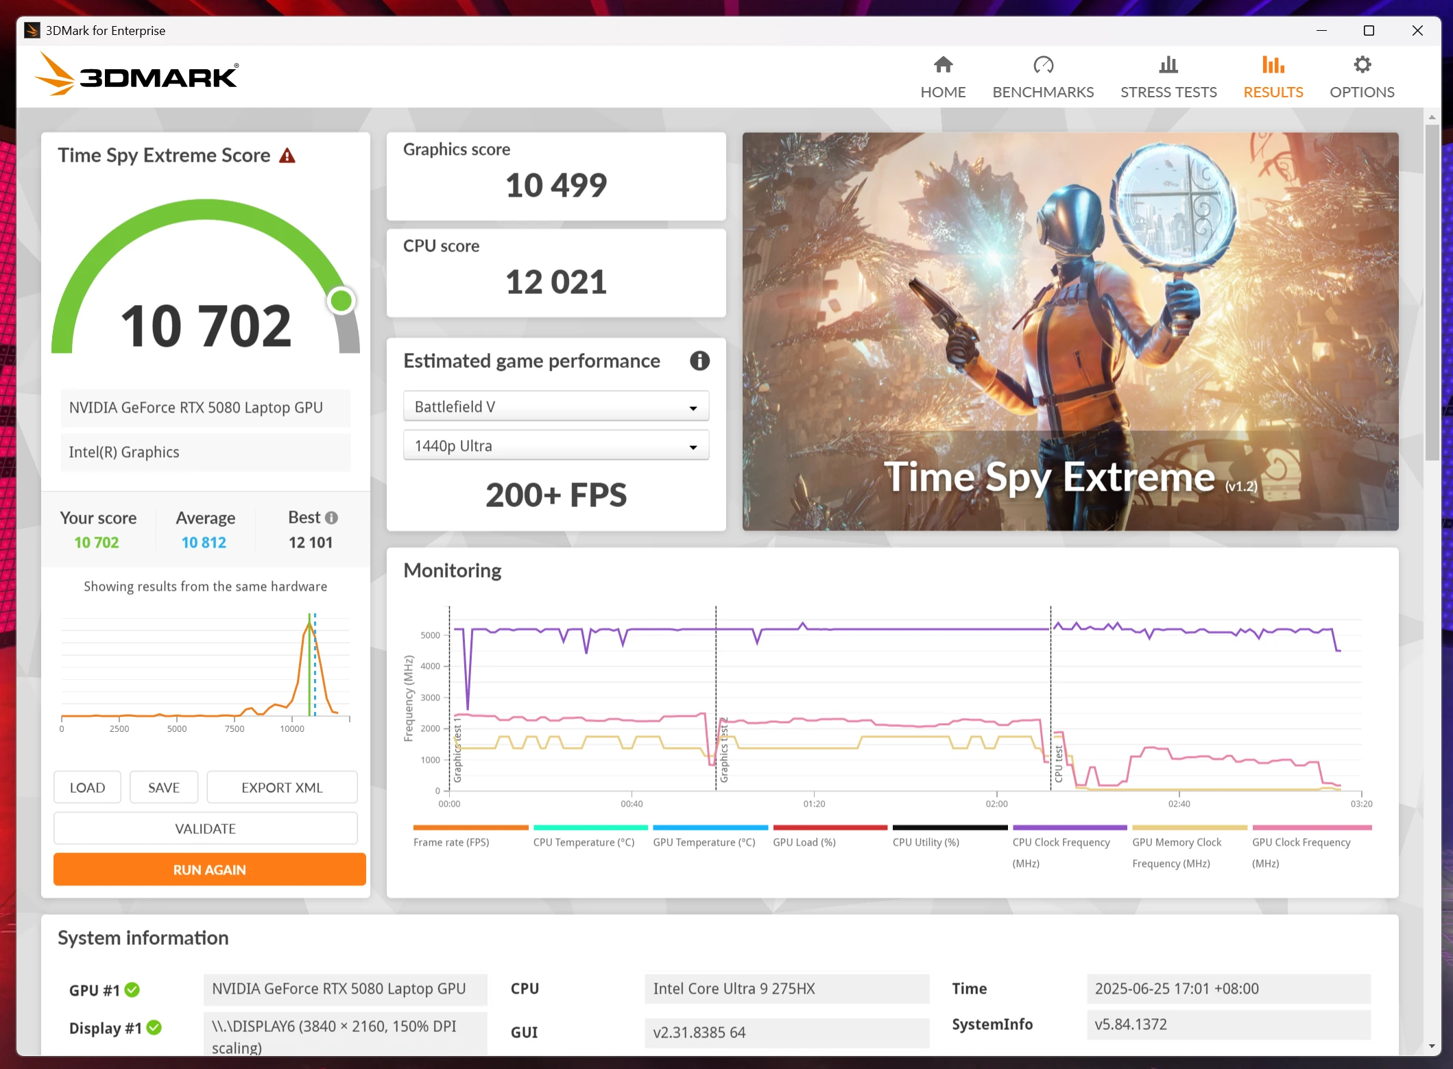Click the GPU Load red legend swatch
This screenshot has height=1069, width=1453.
pos(830,828)
